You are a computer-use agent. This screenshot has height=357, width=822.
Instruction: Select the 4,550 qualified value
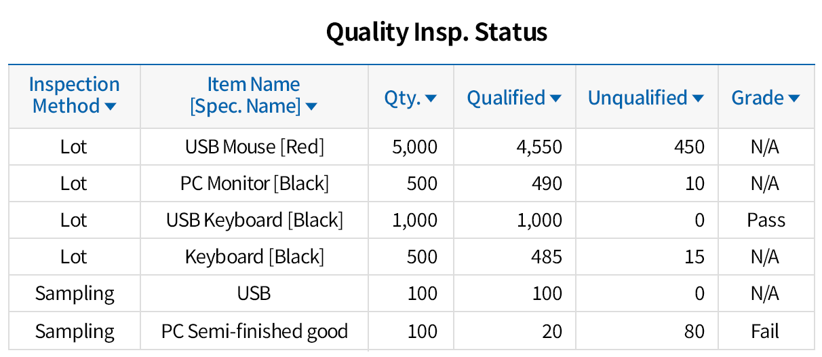pos(537,147)
